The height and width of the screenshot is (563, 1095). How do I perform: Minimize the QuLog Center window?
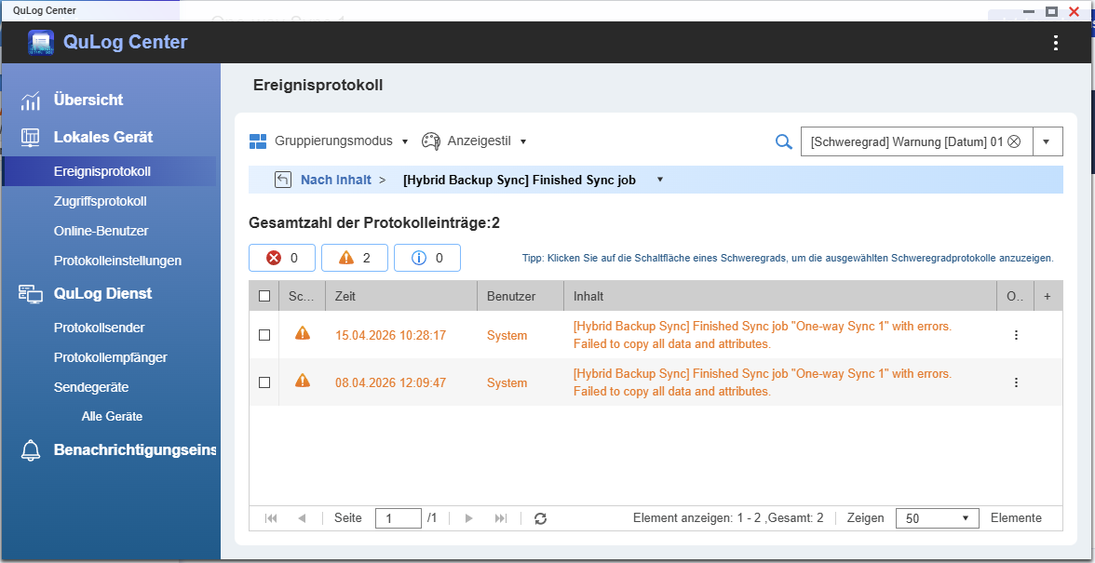(x=1028, y=11)
